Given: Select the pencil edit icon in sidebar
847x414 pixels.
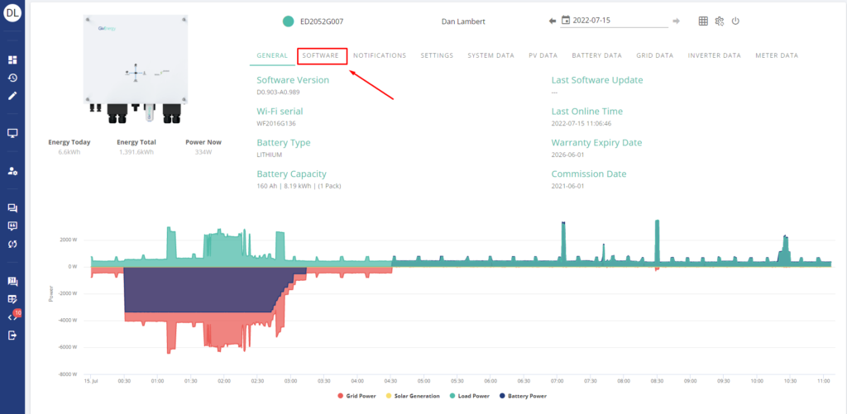Looking at the screenshot, I should [x=12, y=96].
